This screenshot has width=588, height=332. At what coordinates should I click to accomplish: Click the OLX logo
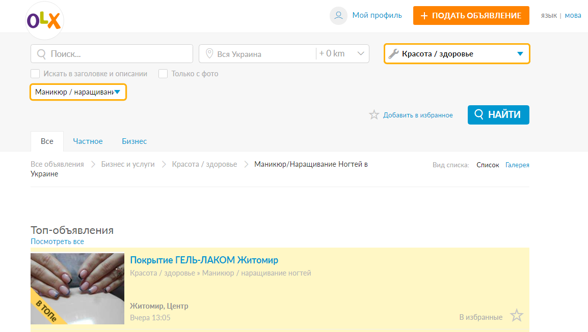[x=44, y=21]
